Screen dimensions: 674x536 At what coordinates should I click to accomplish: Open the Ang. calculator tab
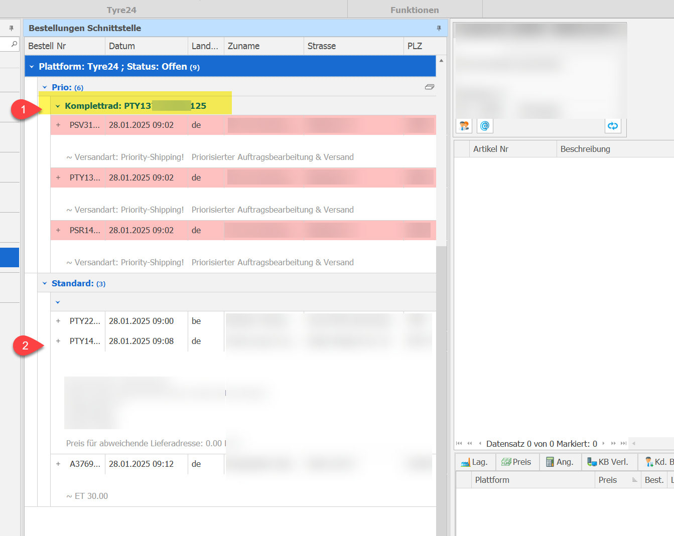pyautogui.click(x=560, y=462)
